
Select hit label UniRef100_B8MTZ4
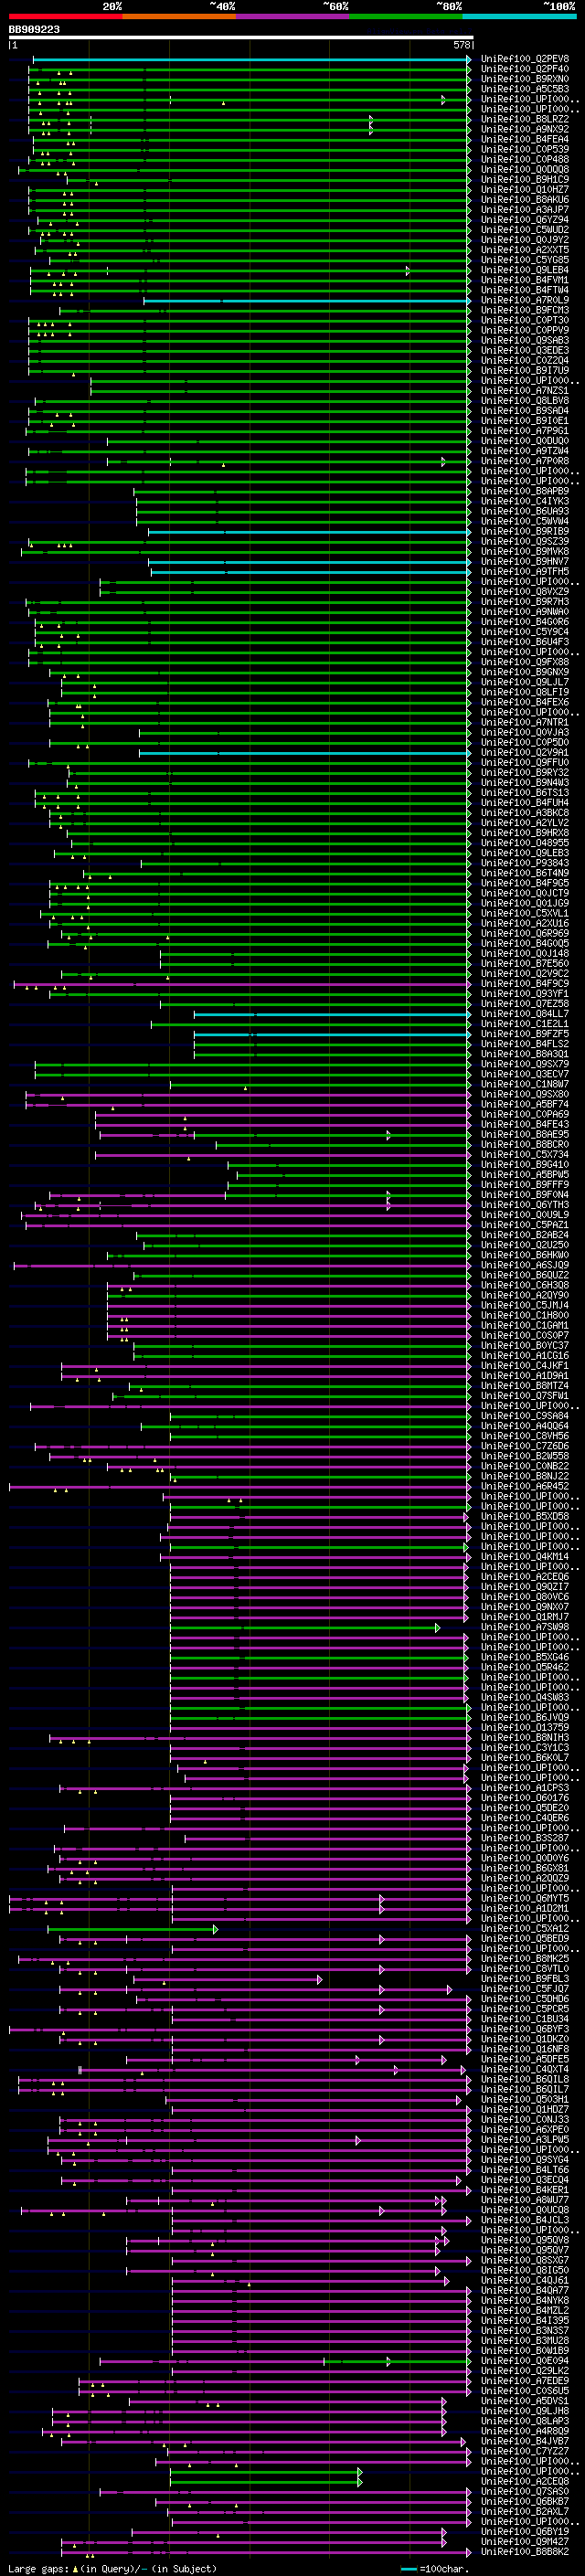tap(525, 1386)
